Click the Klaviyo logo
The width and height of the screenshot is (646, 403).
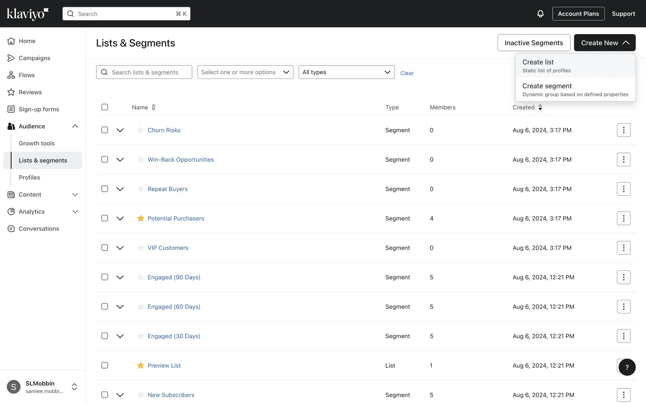pyautogui.click(x=28, y=14)
